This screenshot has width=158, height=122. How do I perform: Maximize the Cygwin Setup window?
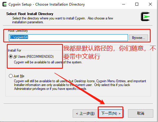137,4
